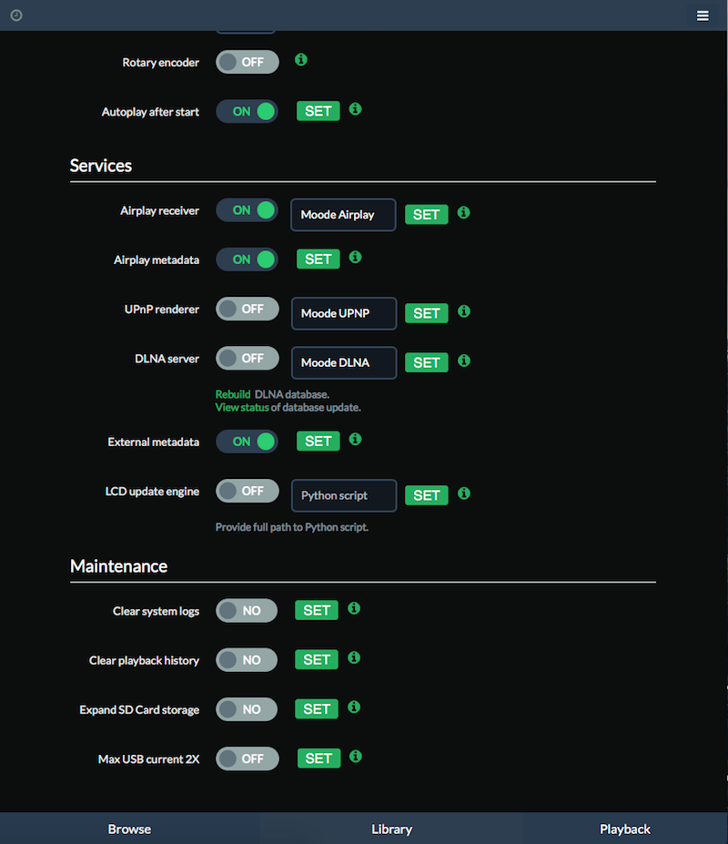Click the clock icon in top-left corner
Viewport: 728px width, 844px height.
16,15
